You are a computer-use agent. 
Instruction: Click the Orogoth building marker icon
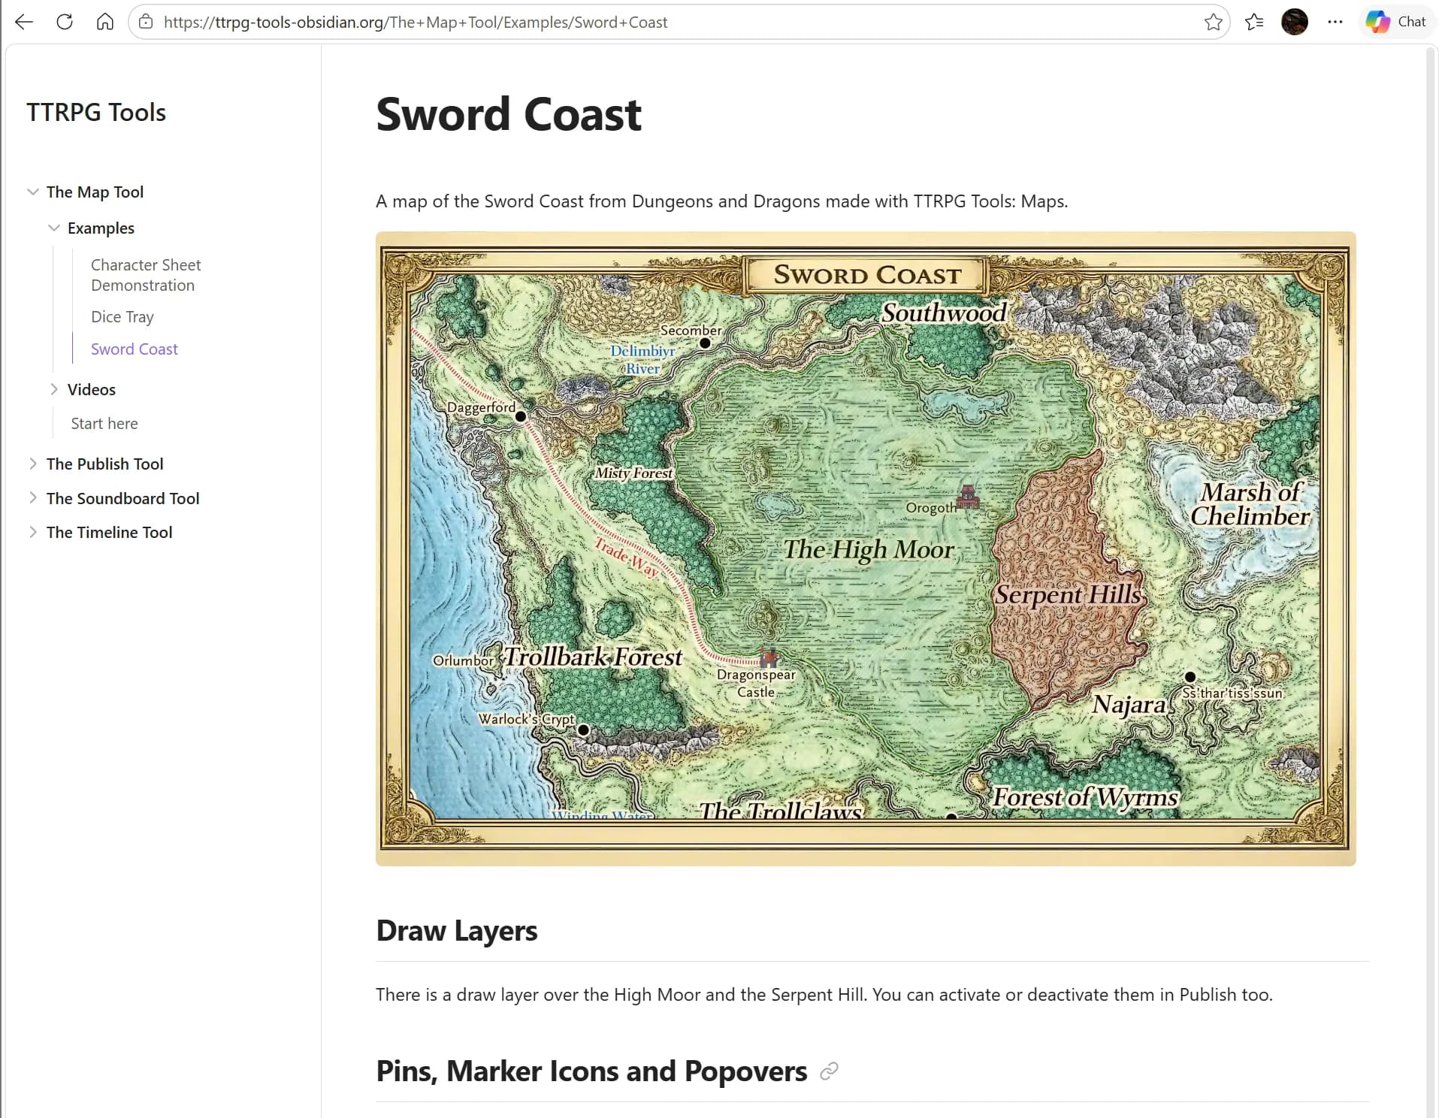968,496
